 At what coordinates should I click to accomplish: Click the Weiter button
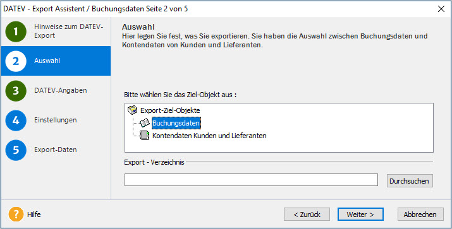click(360, 214)
